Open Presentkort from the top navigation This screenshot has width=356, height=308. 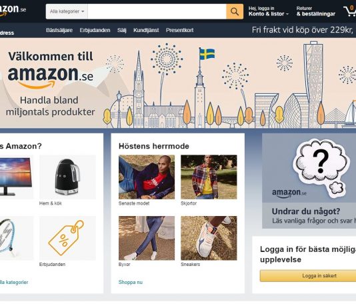[179, 30]
